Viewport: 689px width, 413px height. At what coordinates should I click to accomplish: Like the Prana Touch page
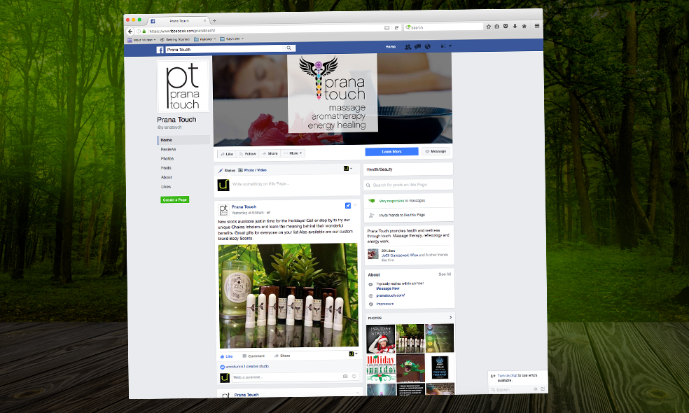point(227,154)
